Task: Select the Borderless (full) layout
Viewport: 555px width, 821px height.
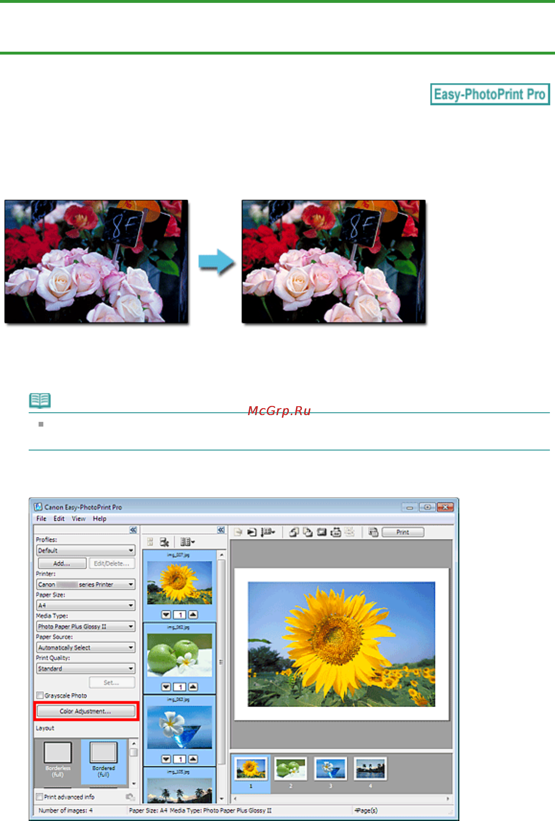Action: 57,759
